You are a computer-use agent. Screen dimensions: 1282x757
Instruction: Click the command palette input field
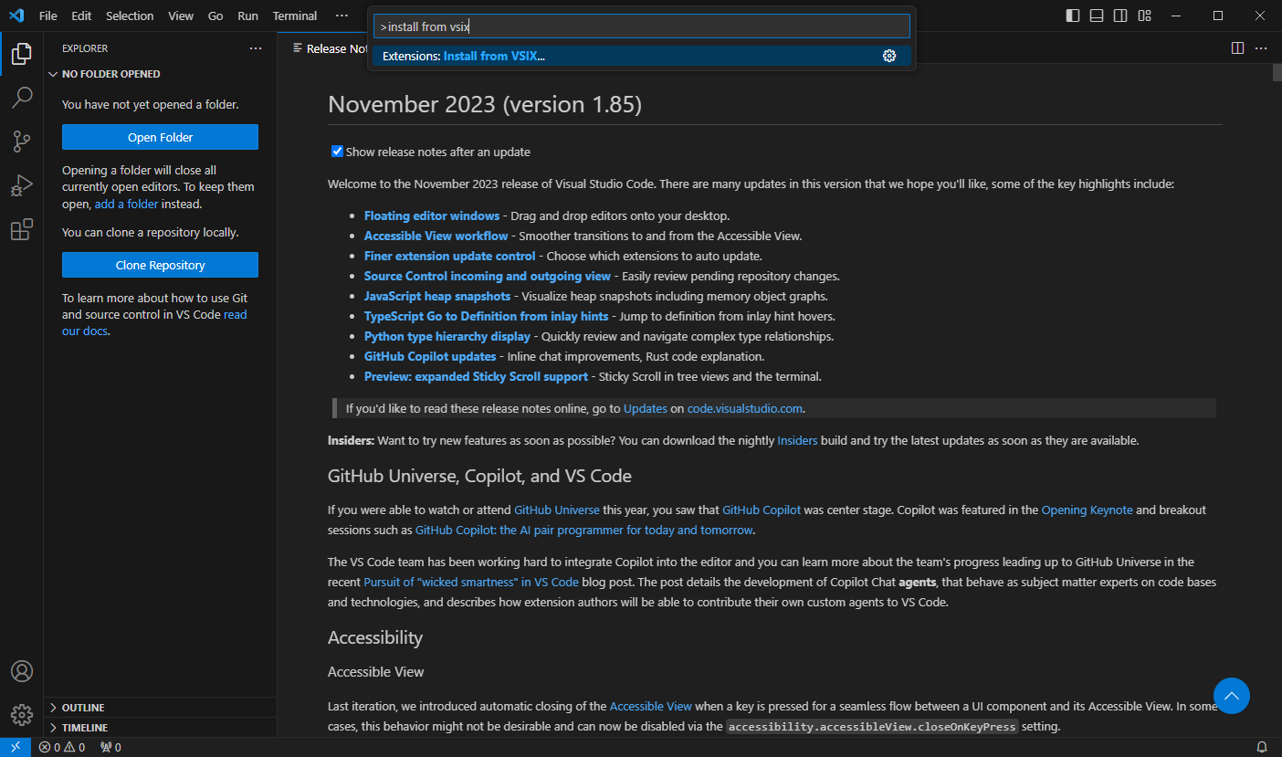click(641, 26)
